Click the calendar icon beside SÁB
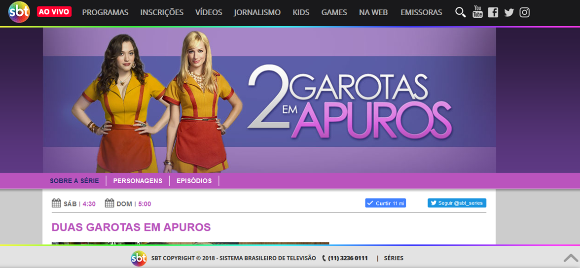 point(56,203)
